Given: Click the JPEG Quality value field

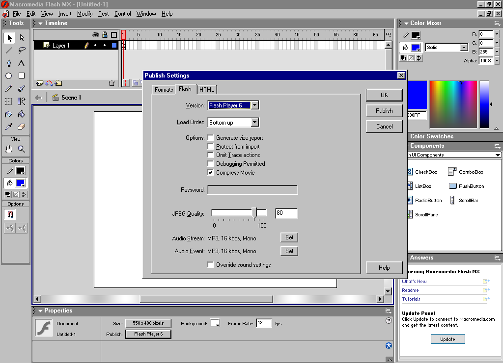Looking at the screenshot, I should tap(286, 213).
